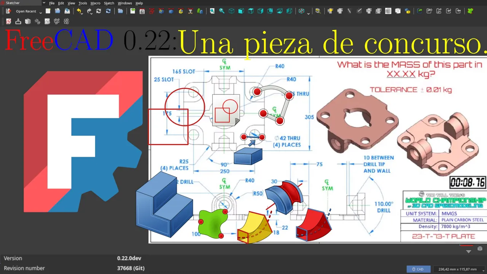
Task: Click the Version value 0.22.0dev
Action: [129, 258]
